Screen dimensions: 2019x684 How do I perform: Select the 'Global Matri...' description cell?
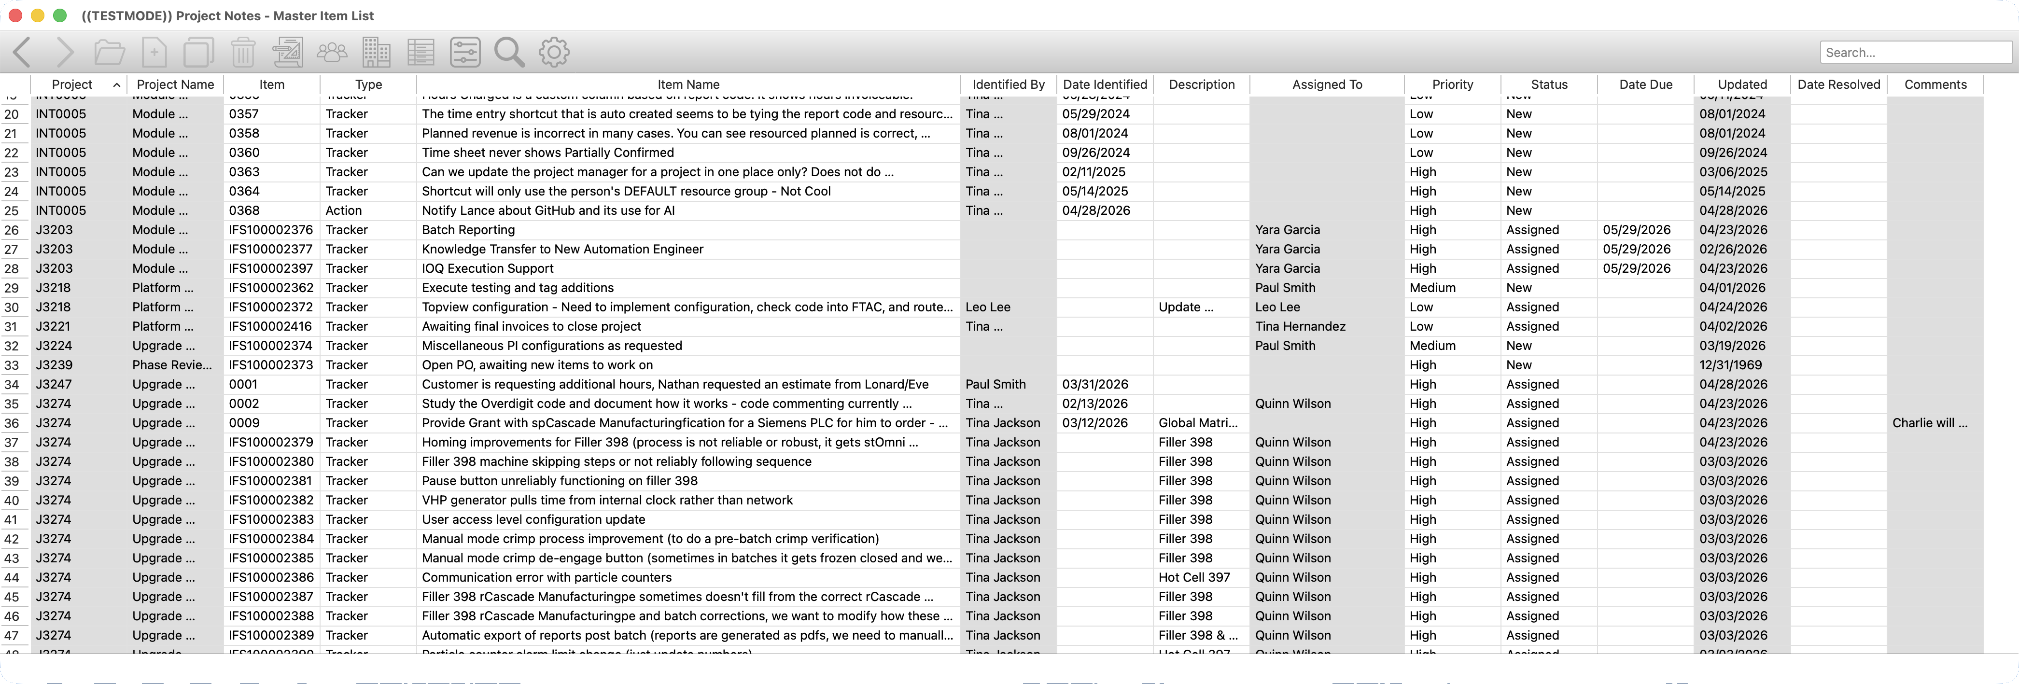(1202, 423)
